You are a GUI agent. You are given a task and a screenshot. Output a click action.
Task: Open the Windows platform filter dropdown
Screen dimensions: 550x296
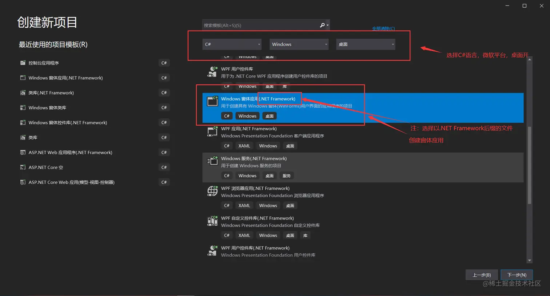tap(299, 44)
